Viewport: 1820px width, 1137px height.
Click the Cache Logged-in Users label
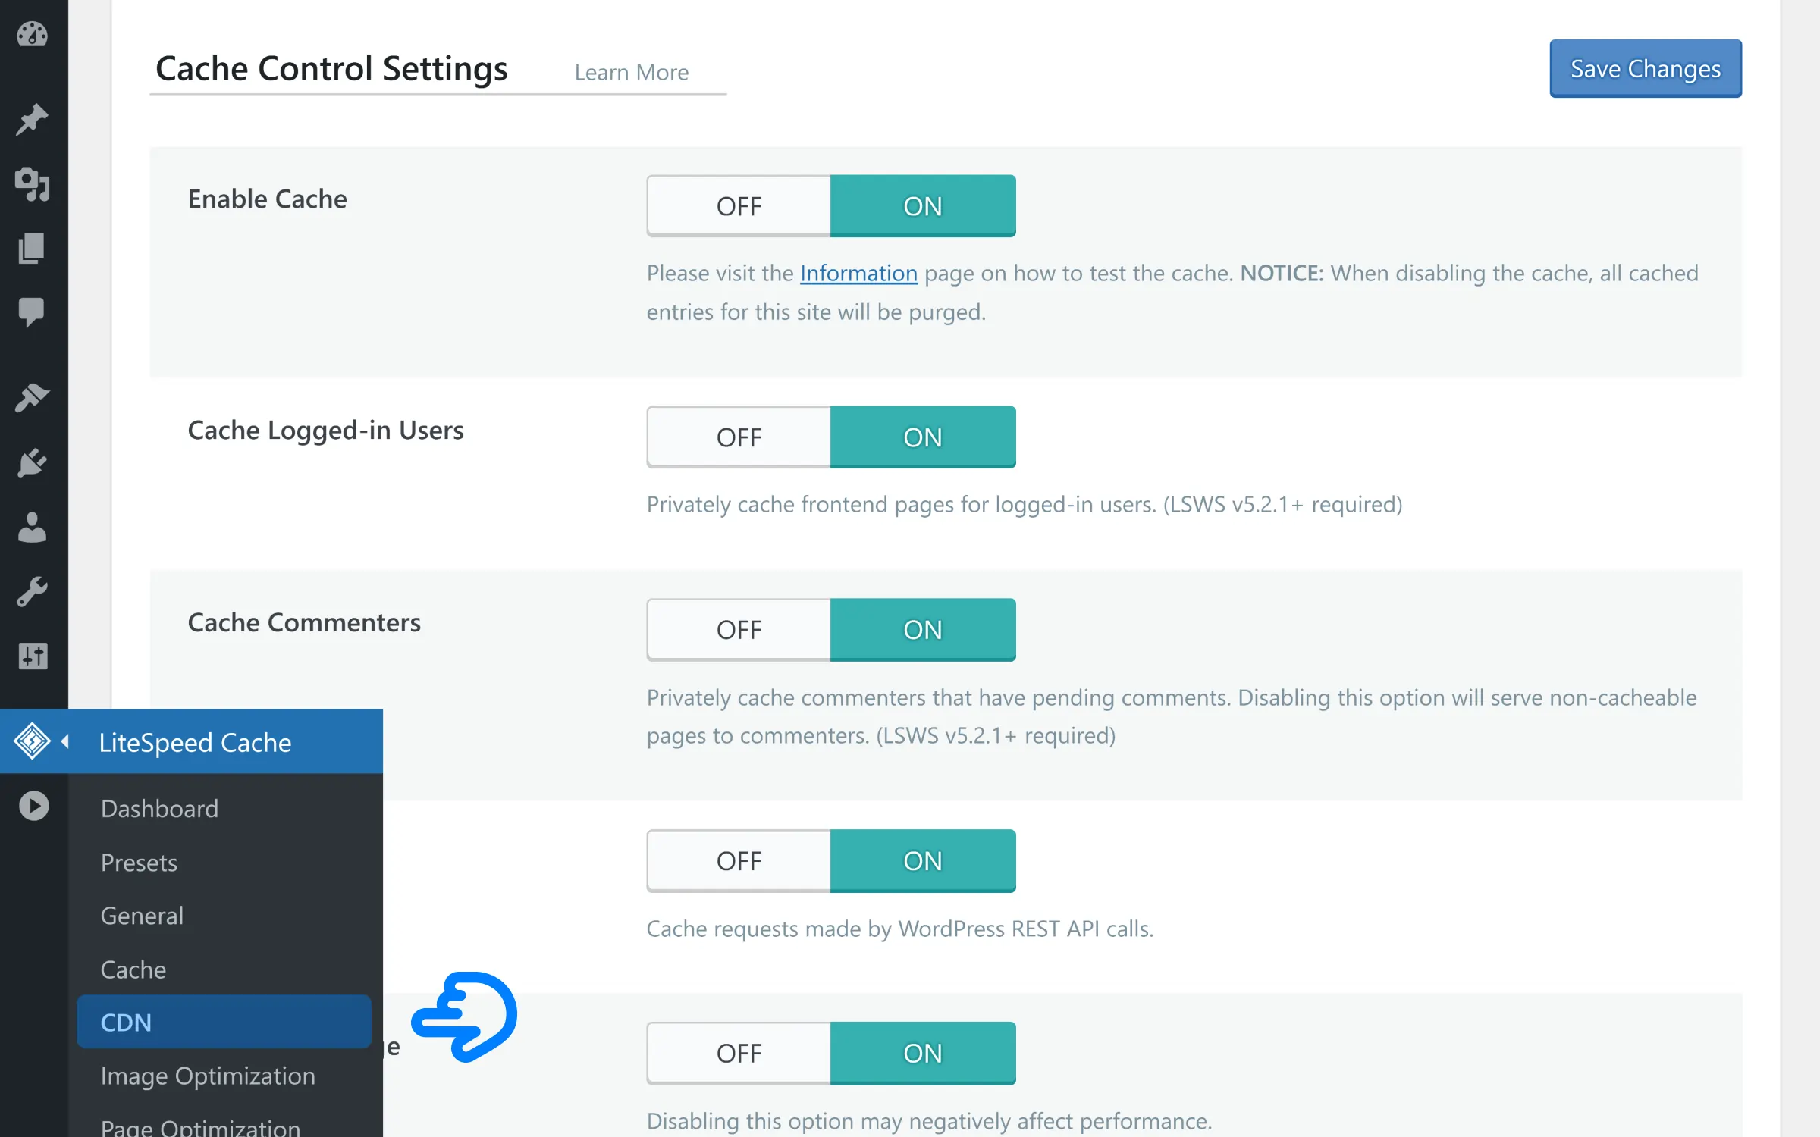[x=325, y=430]
